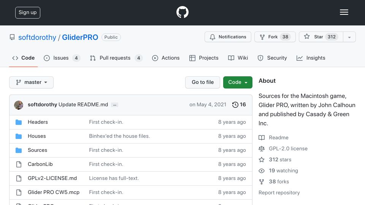Image resolution: width=365 pixels, height=205 pixels.
Task: Open the star lists dropdown arrow
Action: tap(349, 37)
